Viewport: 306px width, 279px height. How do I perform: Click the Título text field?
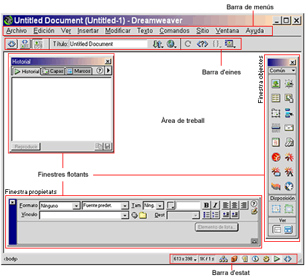[108, 44]
